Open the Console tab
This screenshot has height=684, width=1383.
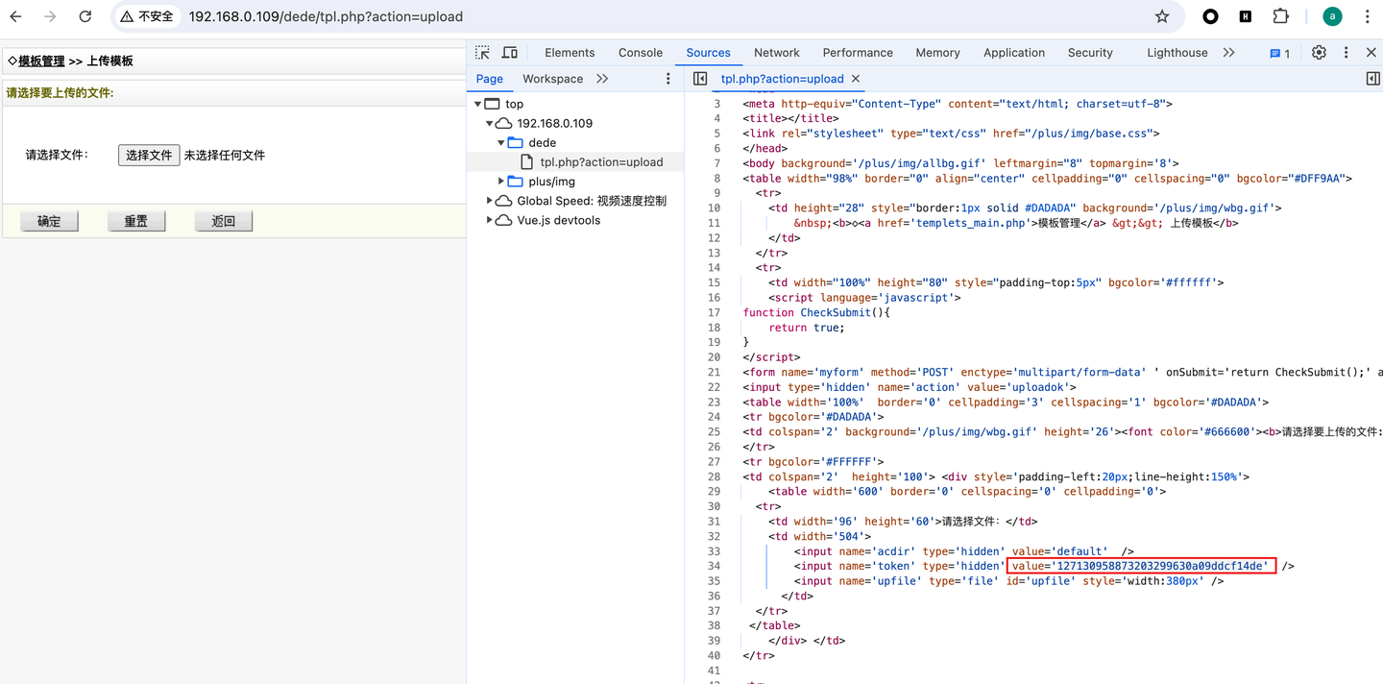tap(640, 53)
